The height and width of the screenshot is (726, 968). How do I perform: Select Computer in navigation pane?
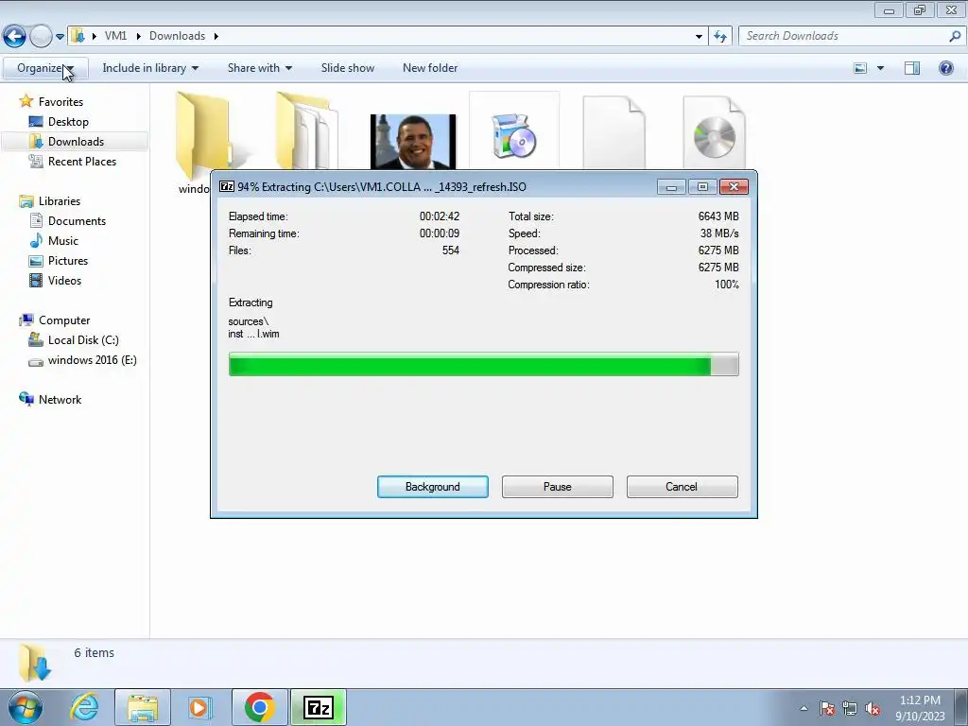(x=64, y=320)
